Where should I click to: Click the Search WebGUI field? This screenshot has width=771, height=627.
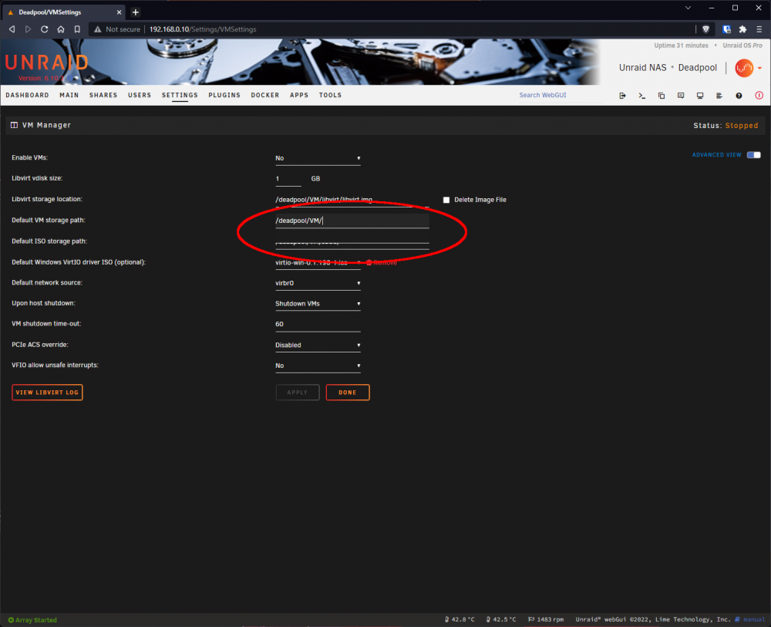(x=561, y=96)
